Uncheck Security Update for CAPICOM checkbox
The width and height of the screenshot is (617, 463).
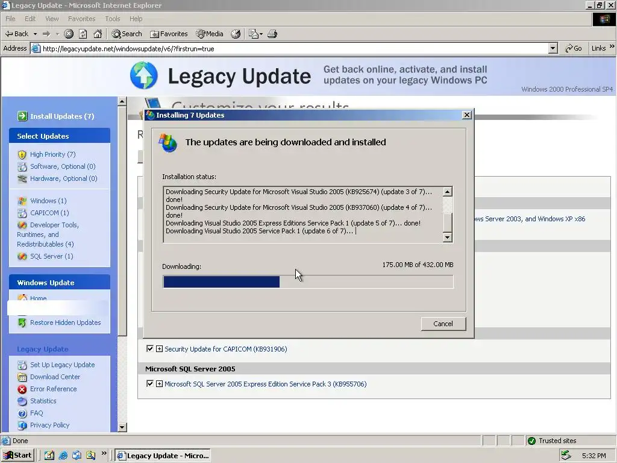pos(150,349)
